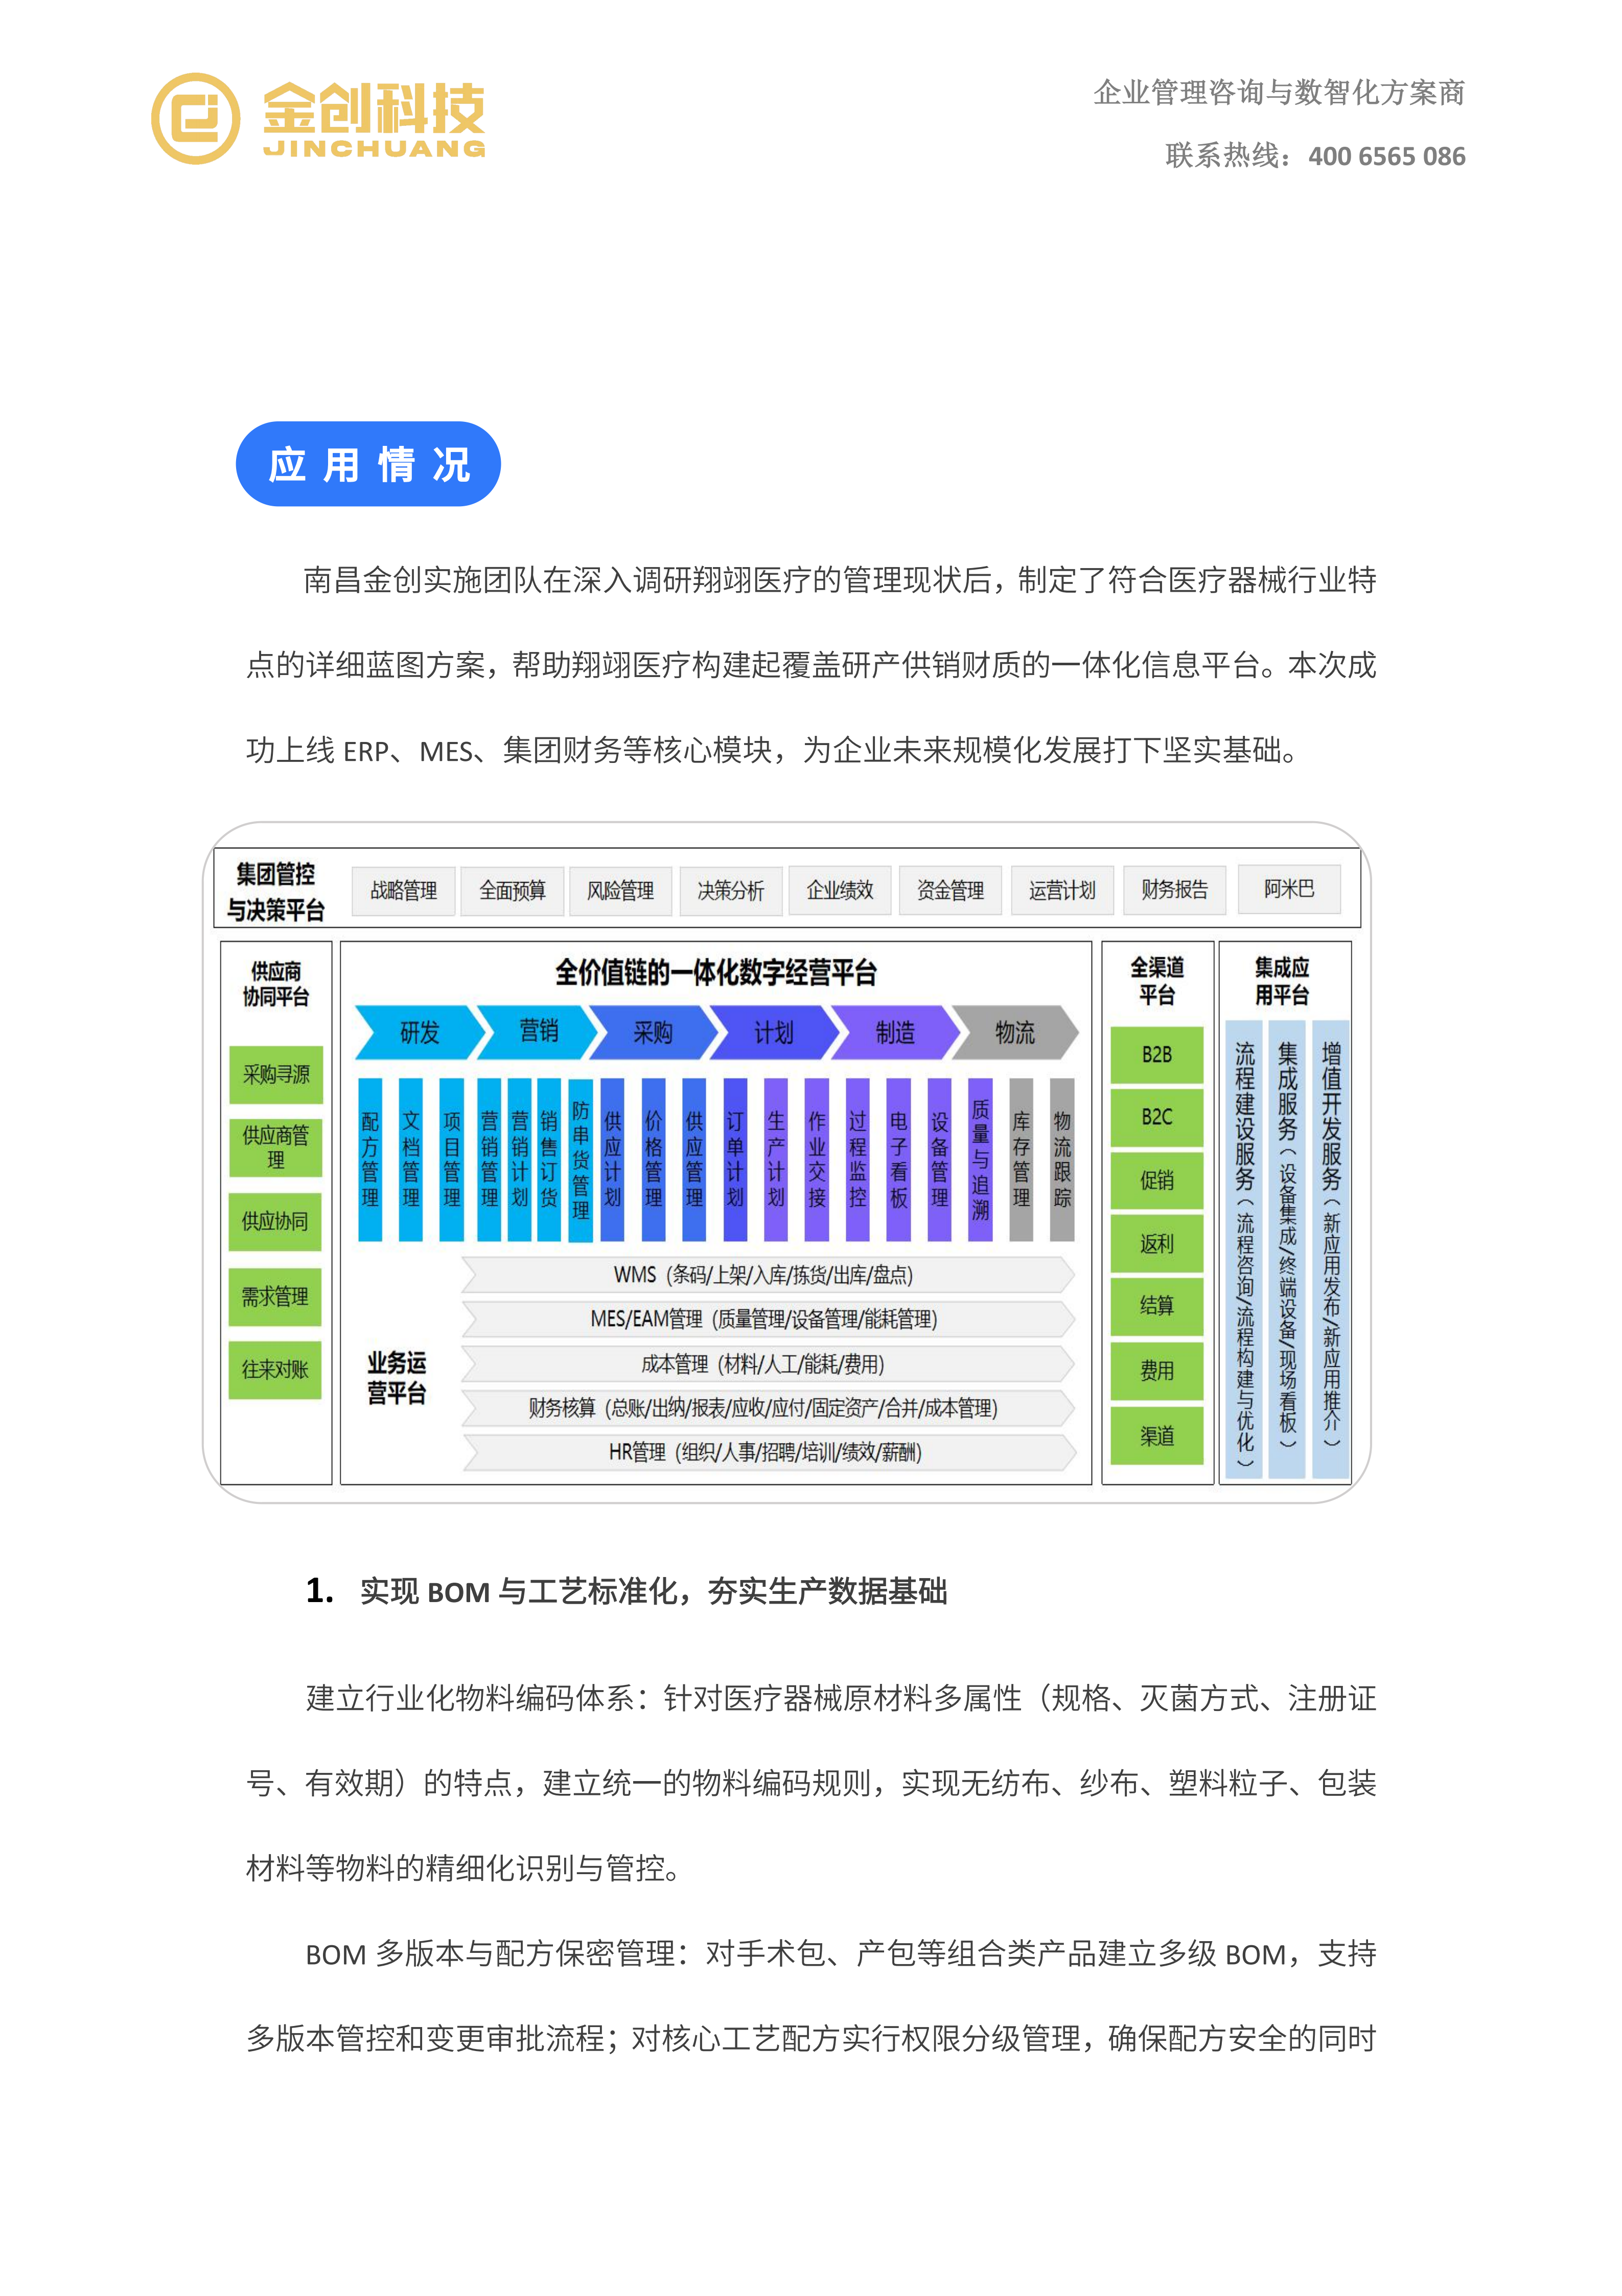Click the gray 物流 chevron arrow

(x=1015, y=1032)
